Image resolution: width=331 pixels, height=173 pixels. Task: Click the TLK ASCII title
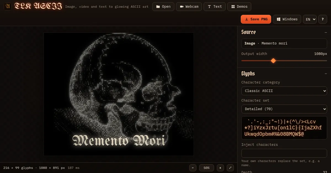[x=38, y=7]
